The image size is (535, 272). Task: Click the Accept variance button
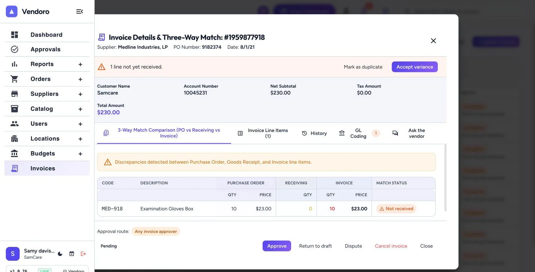pyautogui.click(x=415, y=67)
